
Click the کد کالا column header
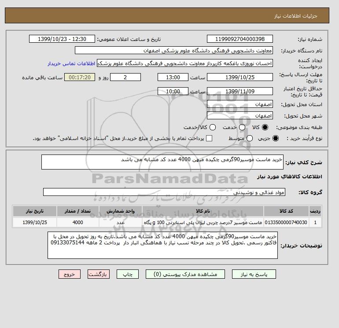click(x=286, y=211)
